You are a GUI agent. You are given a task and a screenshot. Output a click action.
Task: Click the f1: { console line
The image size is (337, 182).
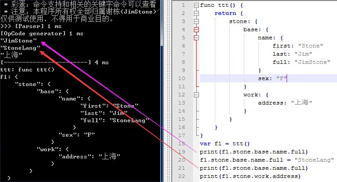pyautogui.click(x=9, y=77)
